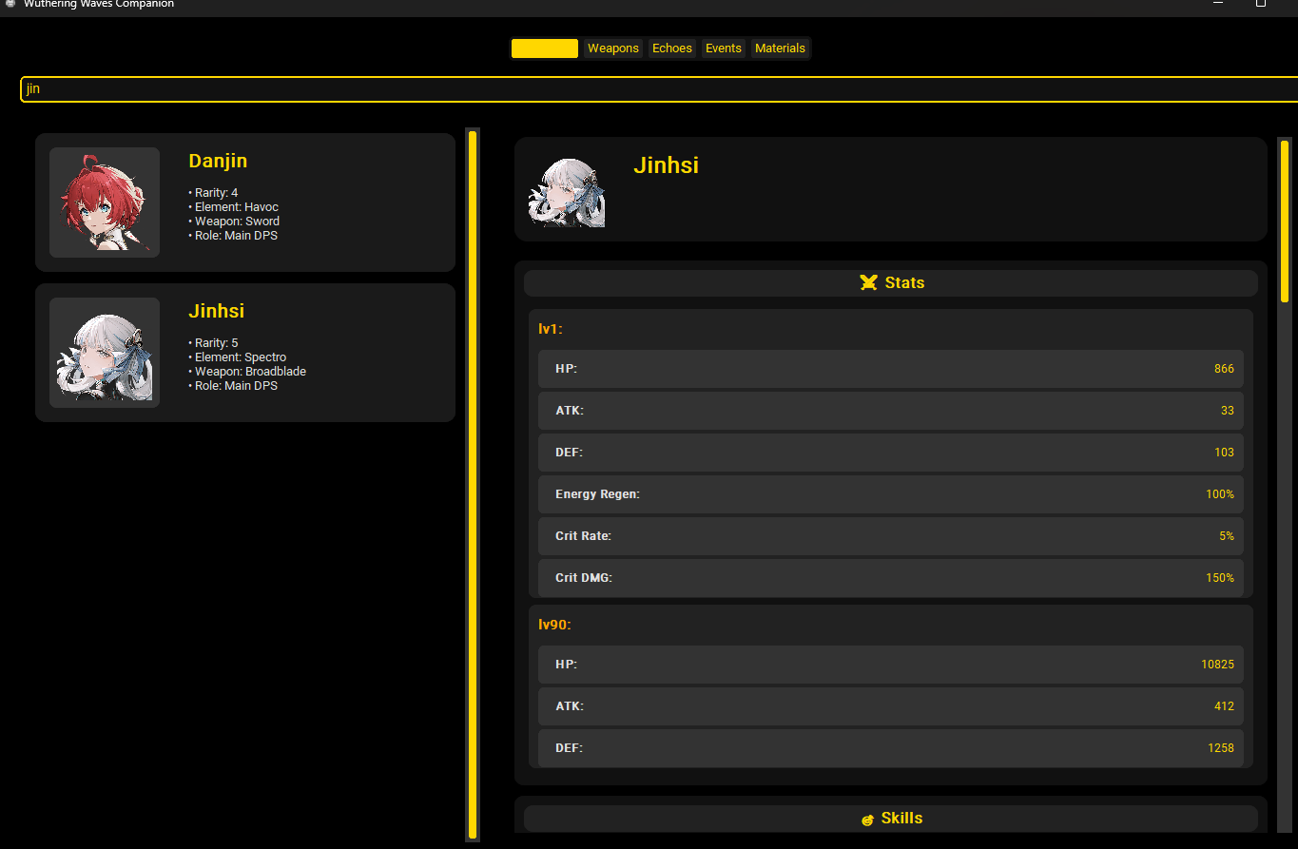This screenshot has width=1298, height=849.
Task: Select the lv1 HP row label
Action: (566, 369)
